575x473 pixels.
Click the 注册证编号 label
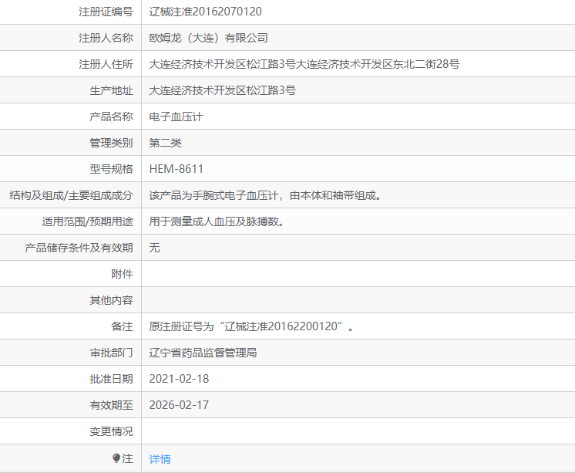(x=106, y=12)
